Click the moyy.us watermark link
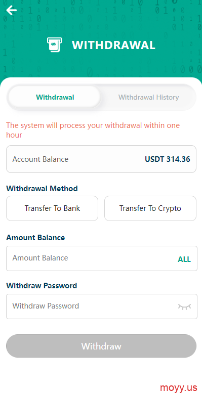Viewport: 202px width, 395px height. click(178, 387)
